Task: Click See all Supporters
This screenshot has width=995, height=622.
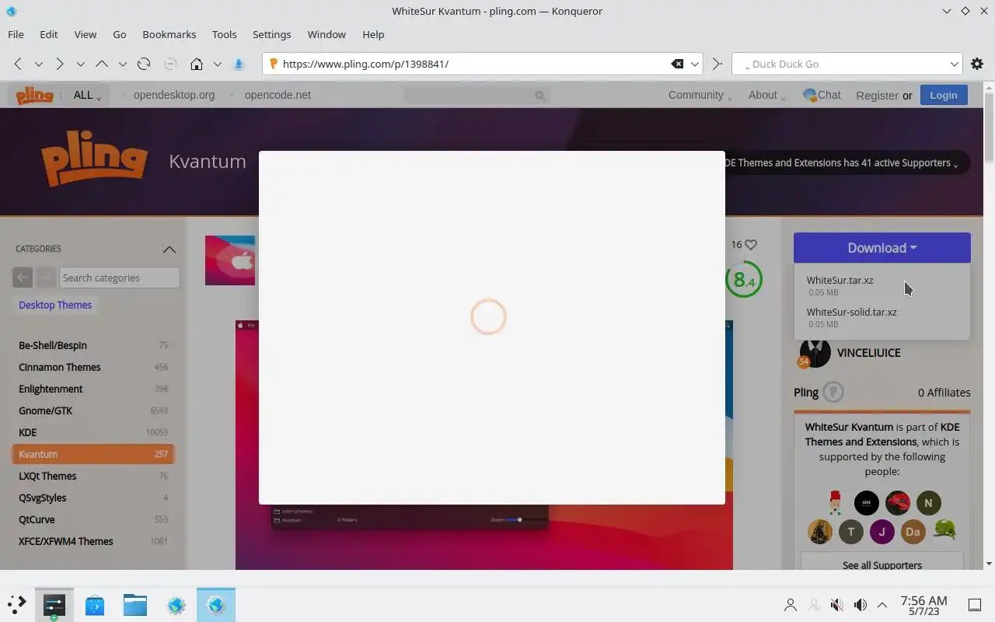Action: pyautogui.click(x=882, y=565)
